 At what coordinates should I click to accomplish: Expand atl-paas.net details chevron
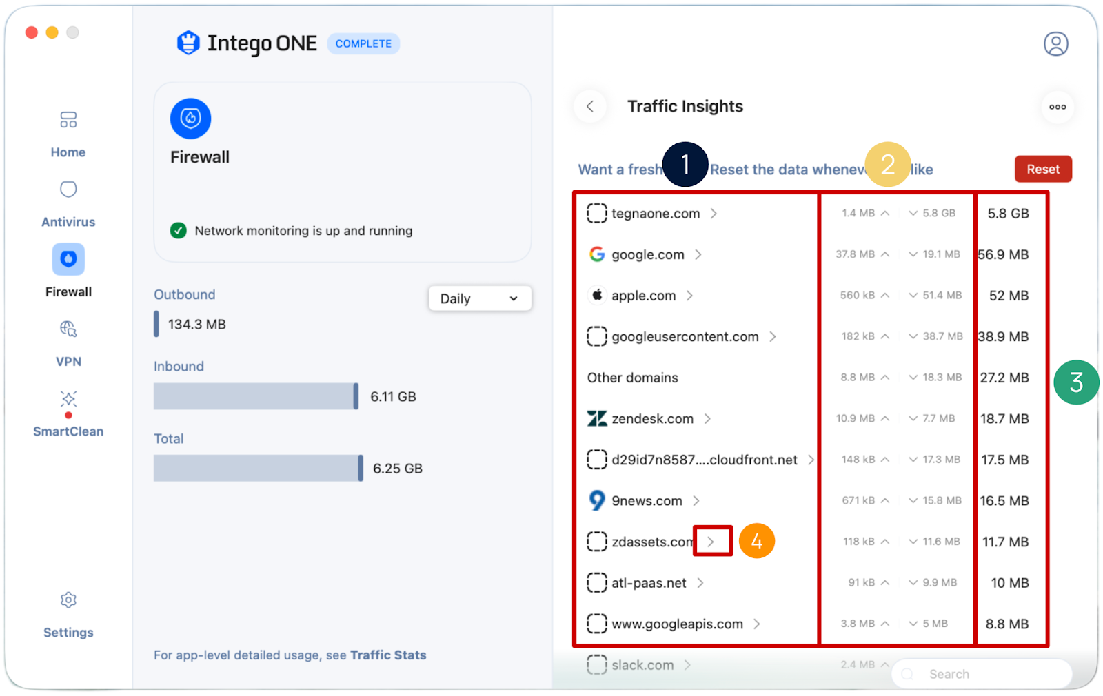click(x=700, y=583)
